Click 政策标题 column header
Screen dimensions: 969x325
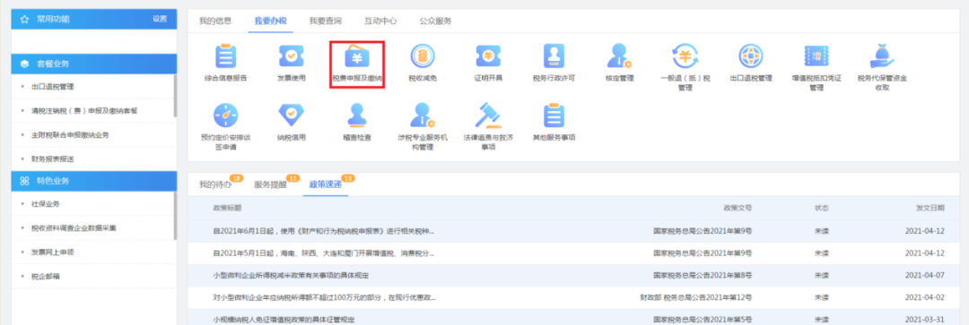[x=227, y=208]
